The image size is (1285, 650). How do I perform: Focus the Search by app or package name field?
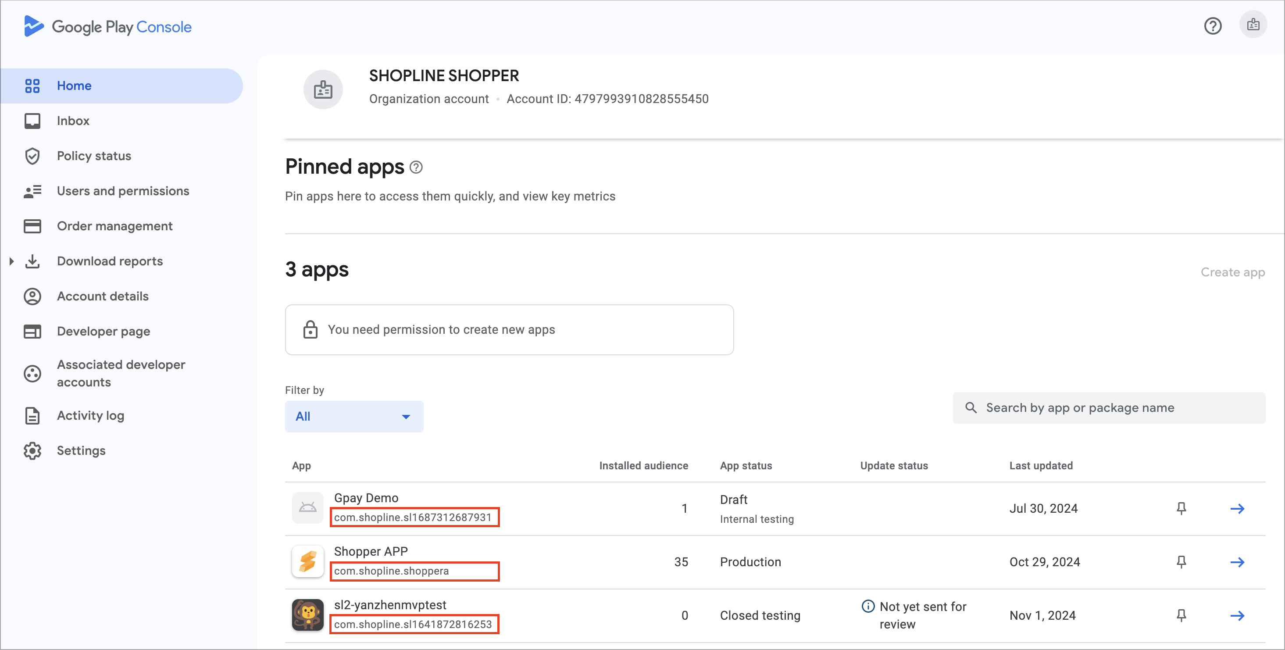pos(1109,407)
